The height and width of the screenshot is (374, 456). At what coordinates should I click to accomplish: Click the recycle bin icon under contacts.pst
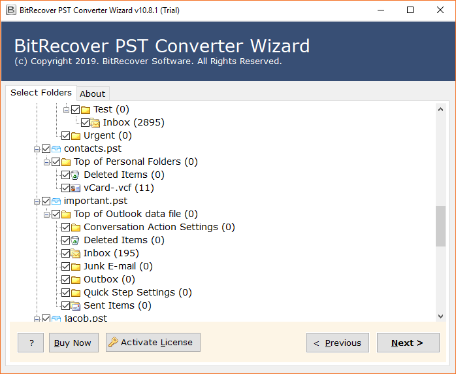pos(75,175)
